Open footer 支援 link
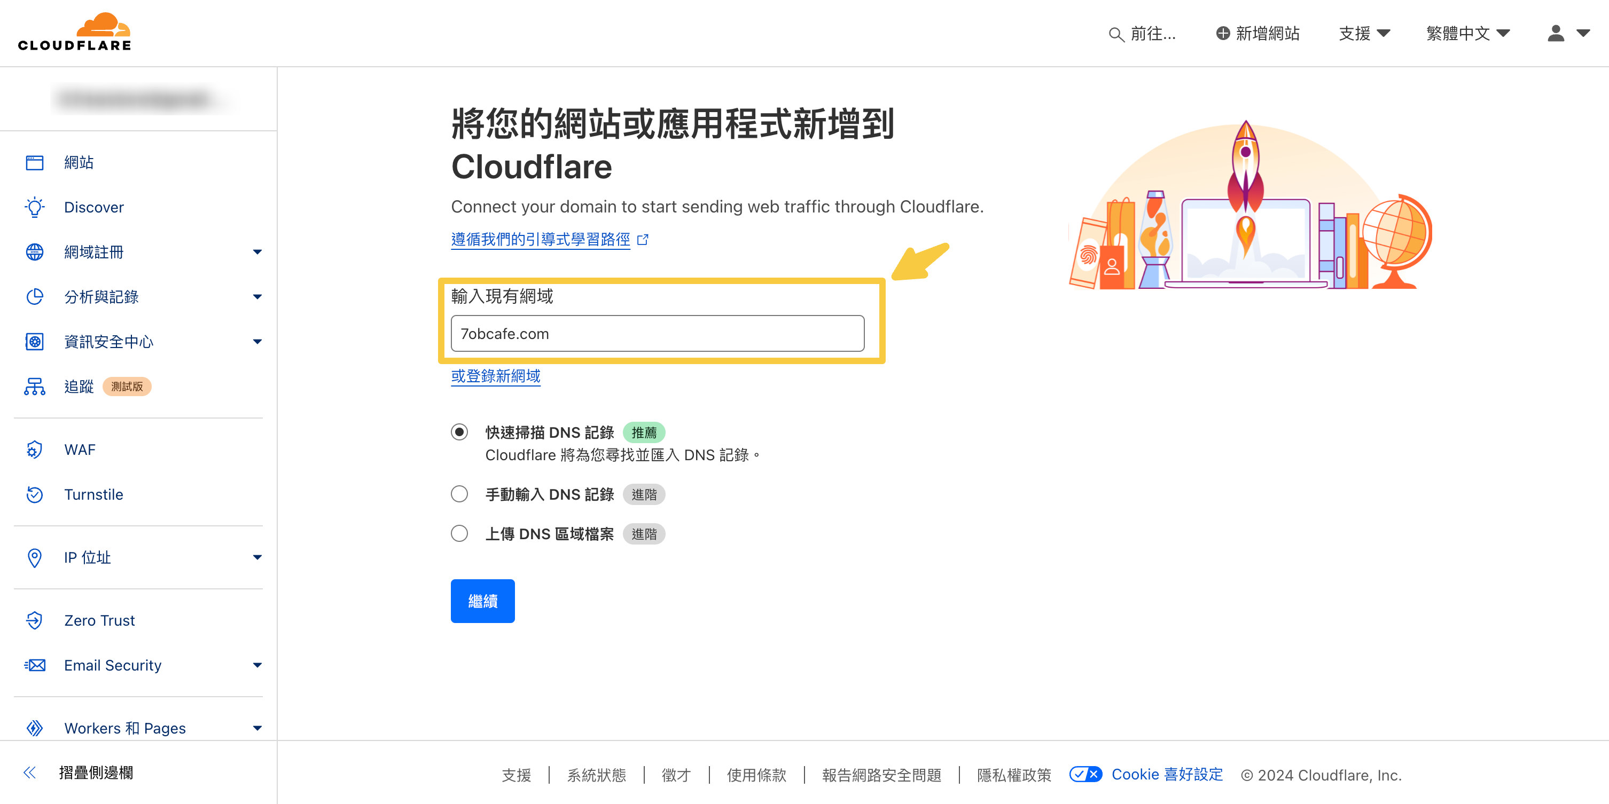The height and width of the screenshot is (804, 1609). (517, 775)
